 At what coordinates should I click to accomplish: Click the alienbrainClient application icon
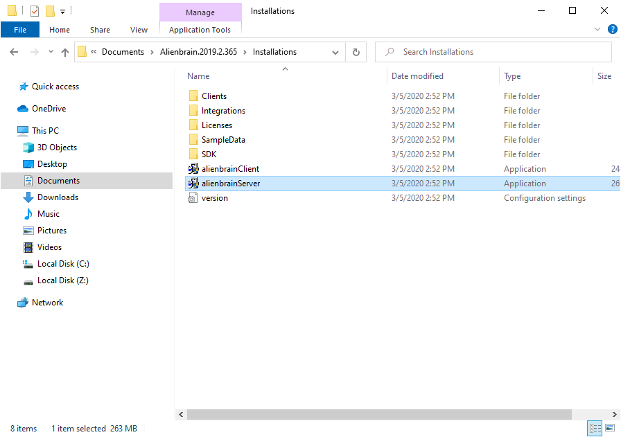pyautogui.click(x=193, y=169)
